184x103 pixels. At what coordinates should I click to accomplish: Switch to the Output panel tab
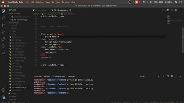[x=47, y=76]
